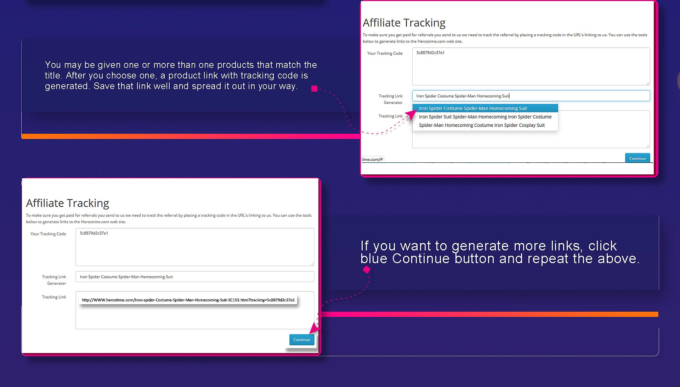Click lower 'Tracking Link' label
This screenshot has height=387, width=680.
(x=54, y=297)
